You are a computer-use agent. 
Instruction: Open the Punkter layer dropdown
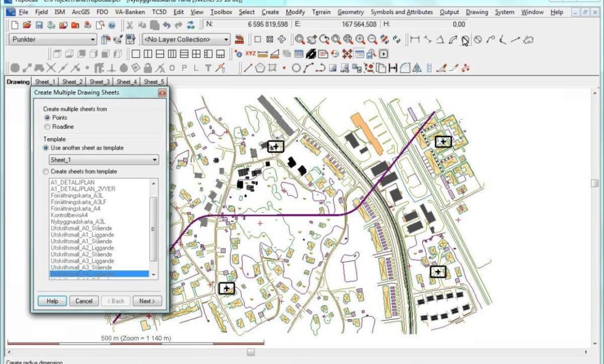54,39
